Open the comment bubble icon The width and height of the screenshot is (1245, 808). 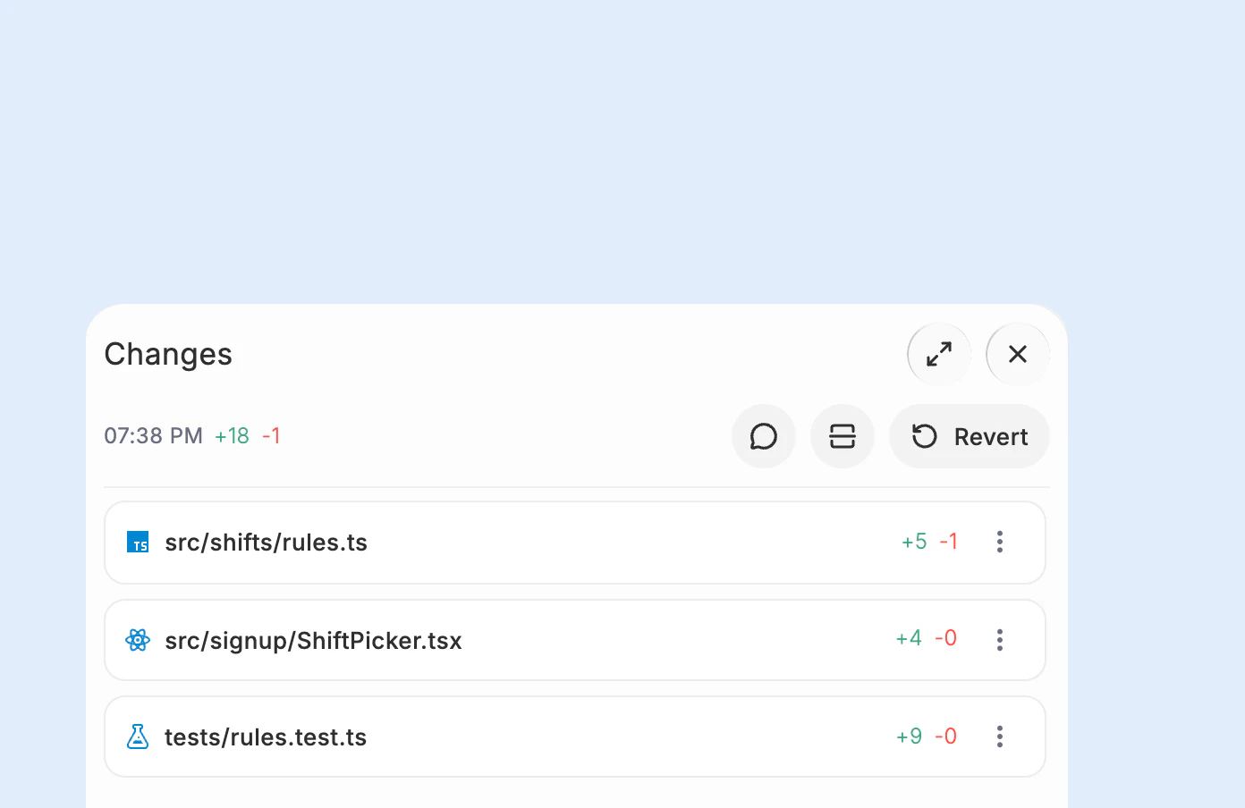coord(764,436)
